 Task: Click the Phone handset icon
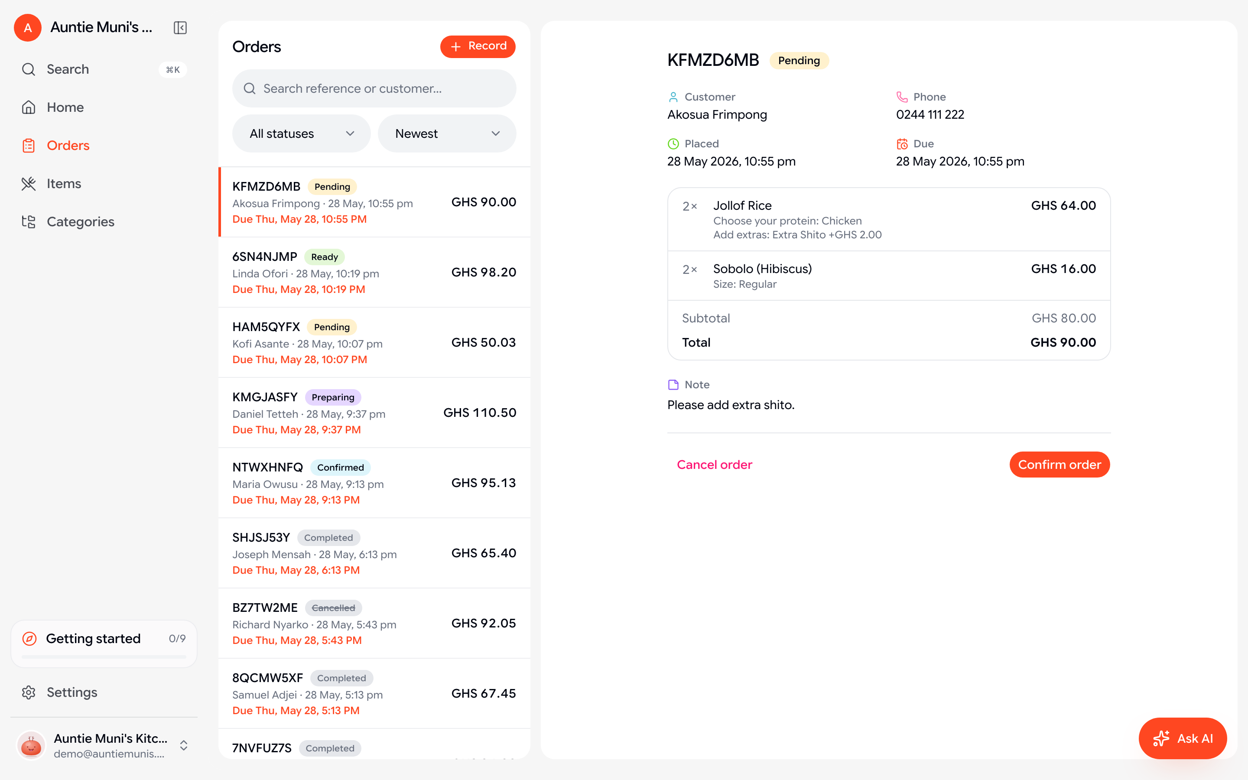tap(901, 97)
